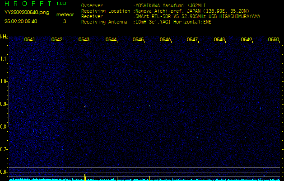284x181 pixels.
Task: Click the 0.9 frequency axis label
Action: [x=4, y=104]
